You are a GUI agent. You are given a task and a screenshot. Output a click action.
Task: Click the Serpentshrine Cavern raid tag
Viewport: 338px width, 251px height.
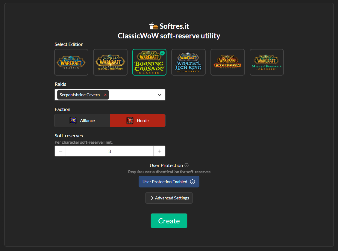tap(83, 95)
